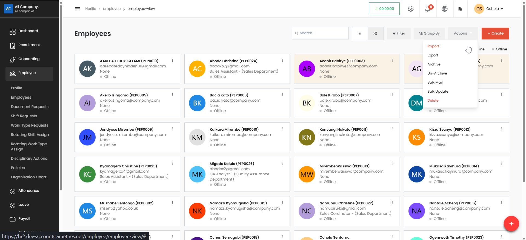
Task: Open the Leave module
Action: 29,205
